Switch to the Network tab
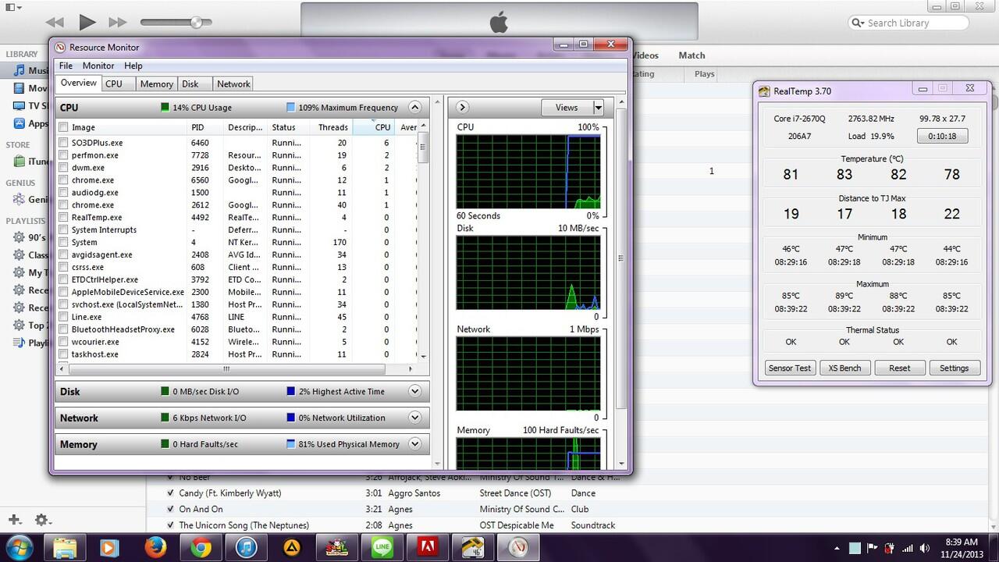 233,84
